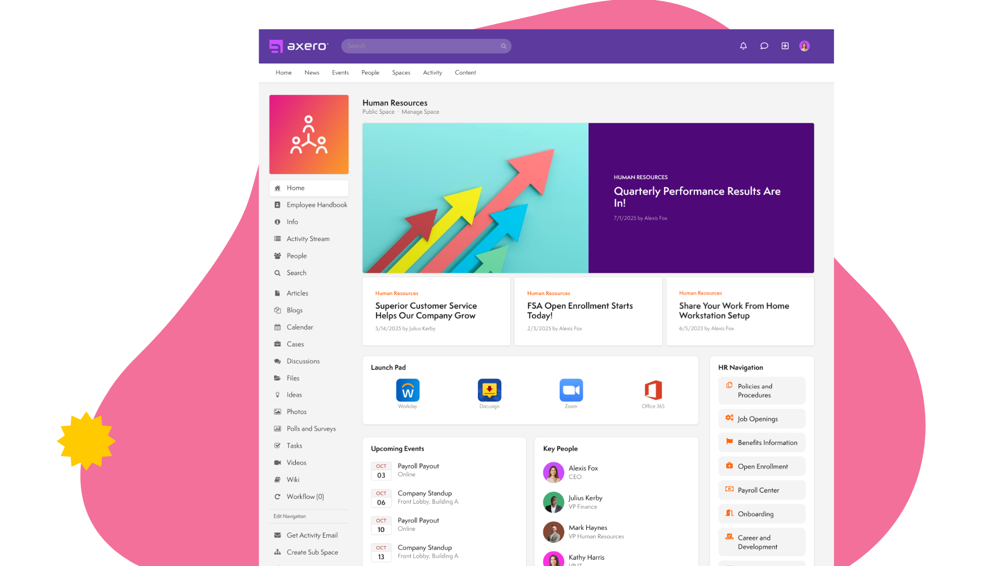Open Benefits Information from HR Navigation
1007x566 pixels.
coord(767,442)
